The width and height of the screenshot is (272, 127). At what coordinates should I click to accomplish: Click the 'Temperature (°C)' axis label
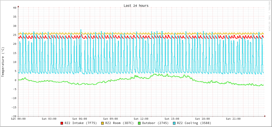point(3,62)
